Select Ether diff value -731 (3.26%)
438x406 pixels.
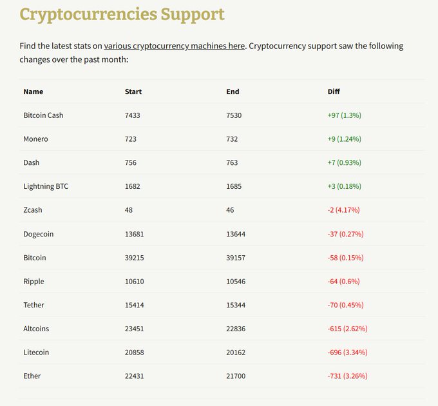click(347, 376)
